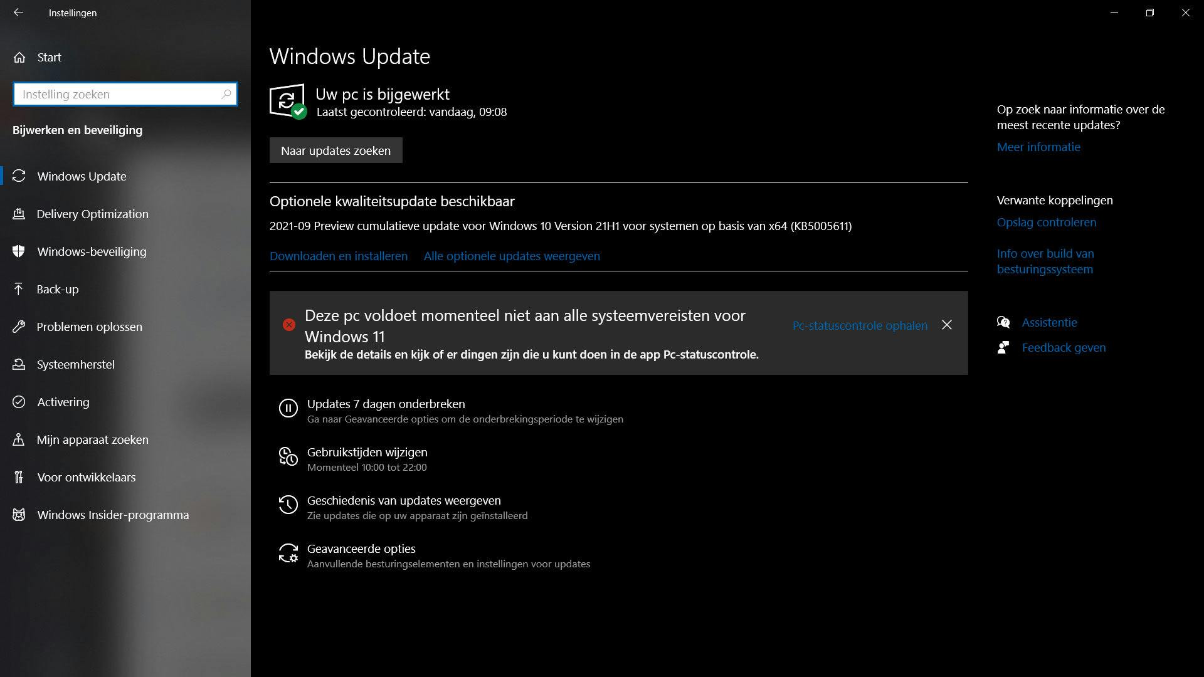This screenshot has width=1204, height=677.
Task: Click the search magnifier icon
Action: (226, 94)
